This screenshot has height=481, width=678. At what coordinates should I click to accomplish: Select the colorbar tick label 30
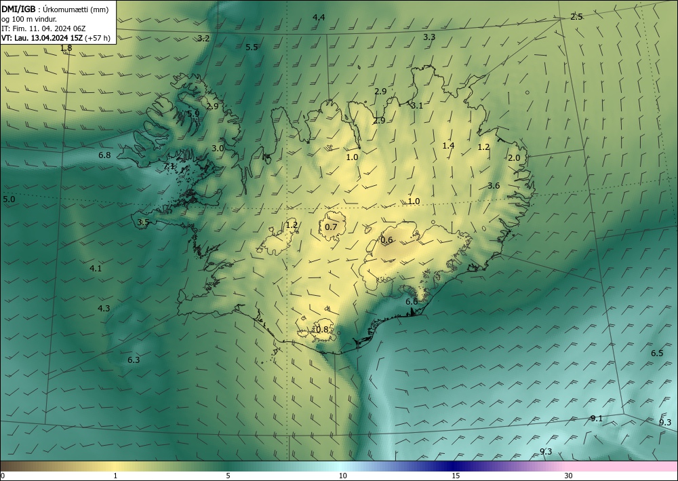569,476
